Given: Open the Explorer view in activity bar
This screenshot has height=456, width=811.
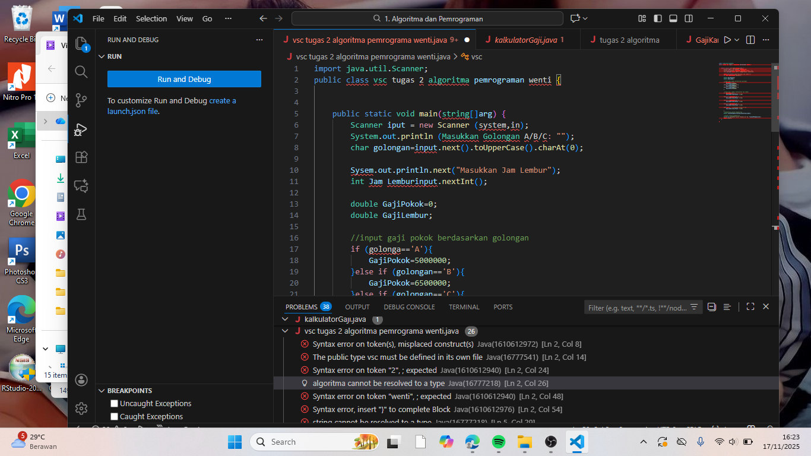Looking at the screenshot, I should click(81, 43).
